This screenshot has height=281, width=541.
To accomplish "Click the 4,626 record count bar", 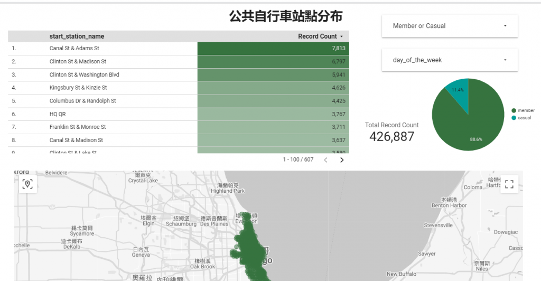I will tap(273, 88).
